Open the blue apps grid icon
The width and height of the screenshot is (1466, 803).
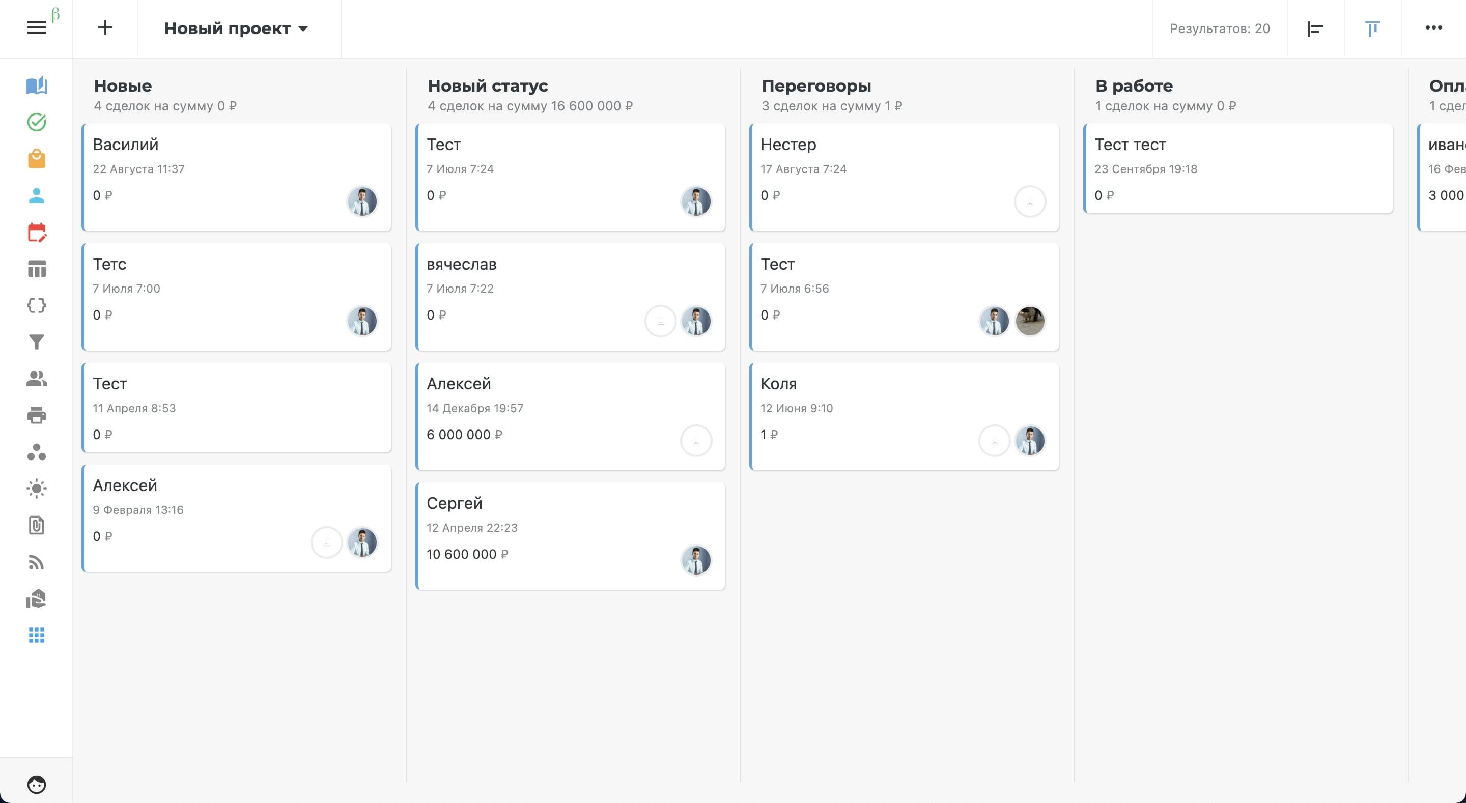click(x=37, y=635)
